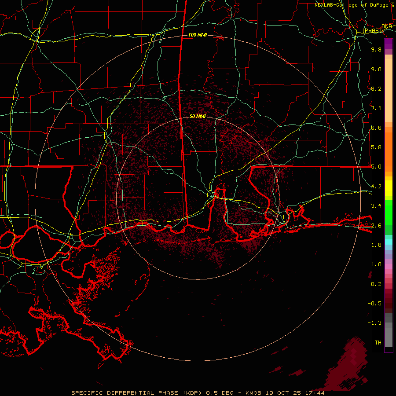Click the "50 NMI" range ring label
Image resolution: width=396 pixels, height=396 pixels.
pyautogui.click(x=198, y=116)
